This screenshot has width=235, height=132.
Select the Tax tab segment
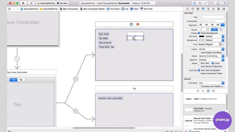(13, 80)
